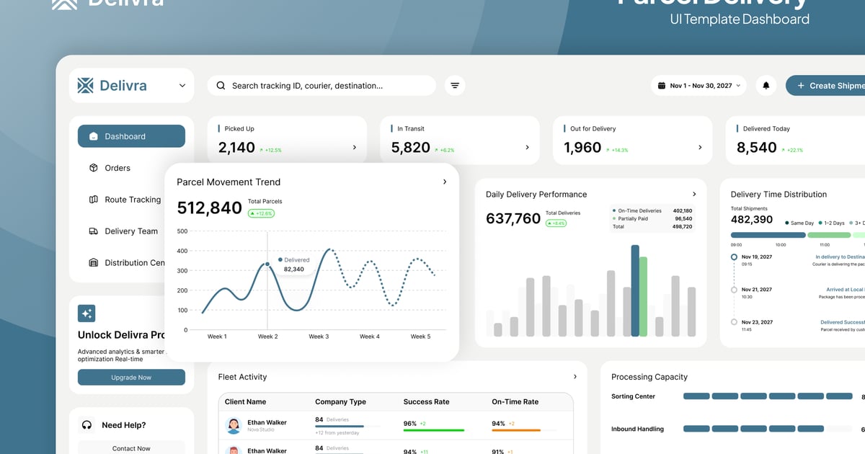
Task: Open notifications bell icon
Action: (x=766, y=86)
